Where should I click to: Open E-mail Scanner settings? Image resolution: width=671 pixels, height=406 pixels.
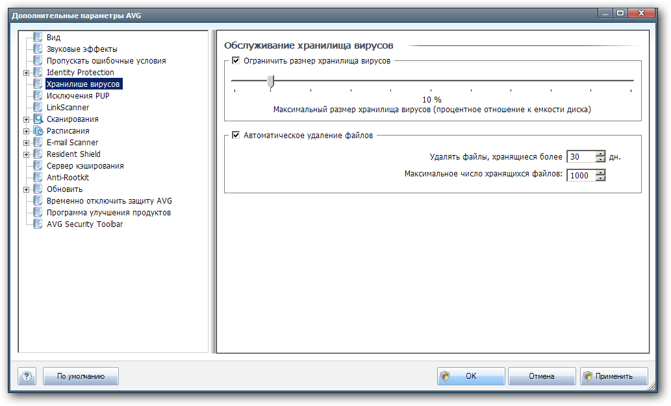72,142
